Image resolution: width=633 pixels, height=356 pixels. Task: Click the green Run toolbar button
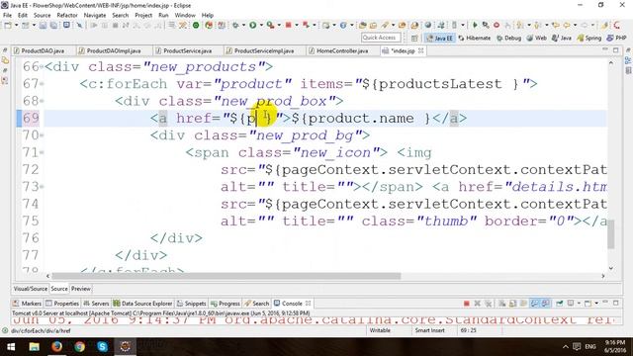[x=253, y=25]
